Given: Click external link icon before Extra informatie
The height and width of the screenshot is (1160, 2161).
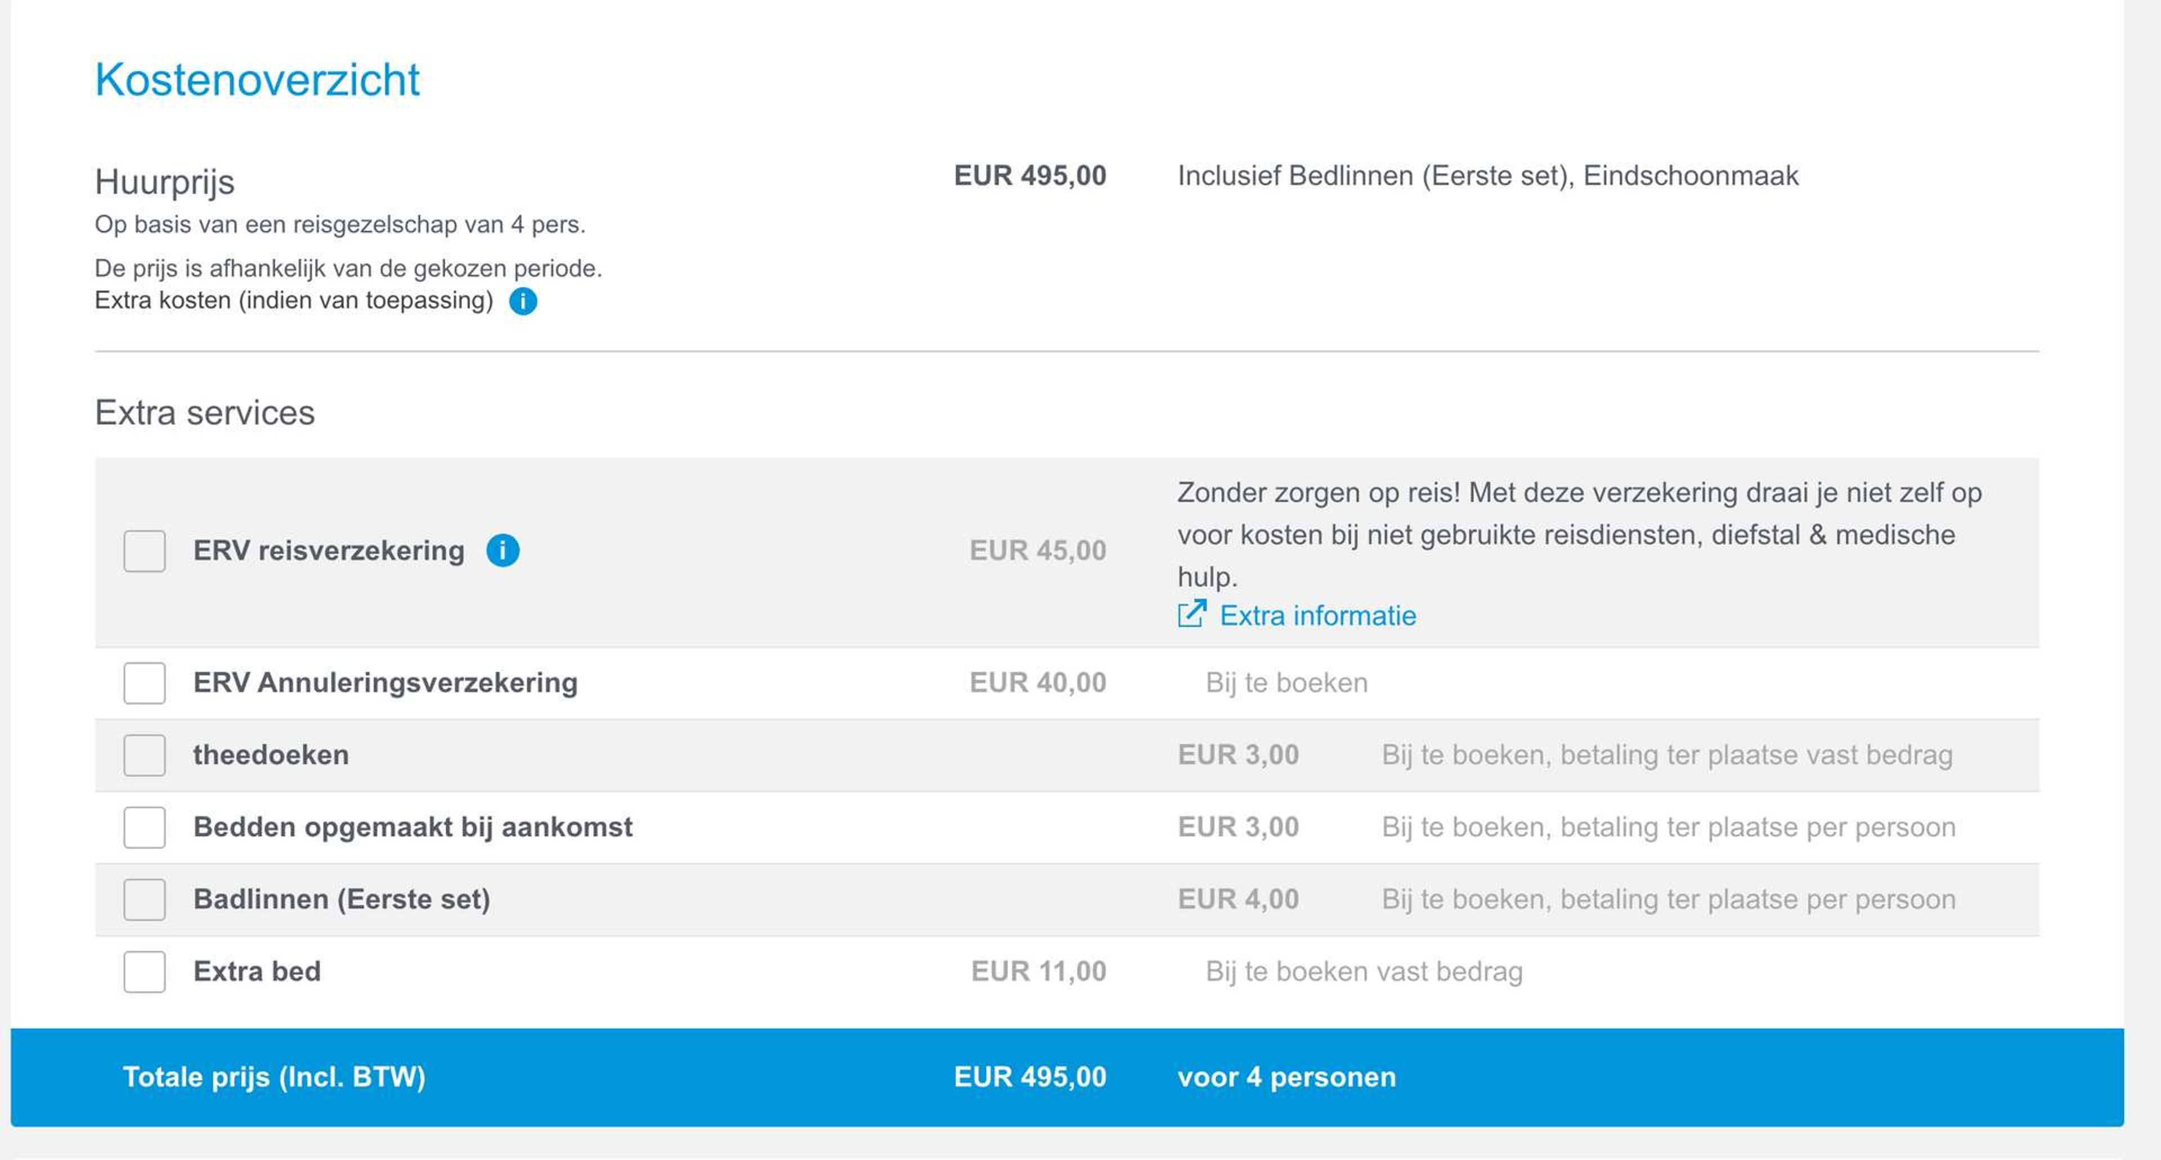Looking at the screenshot, I should tap(1191, 615).
